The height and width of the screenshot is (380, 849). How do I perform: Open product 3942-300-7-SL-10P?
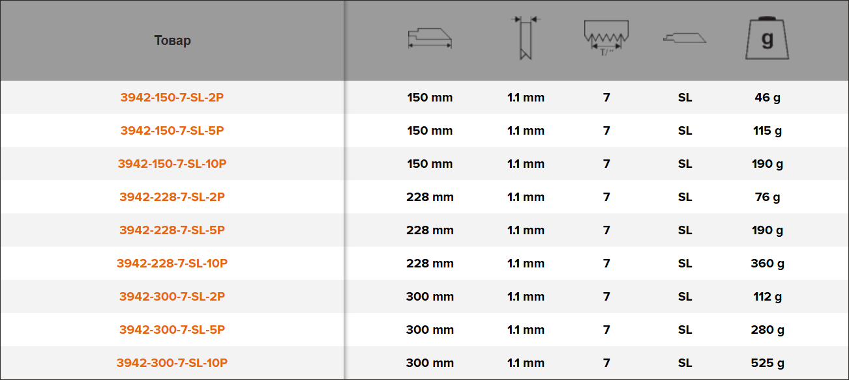[x=172, y=363]
